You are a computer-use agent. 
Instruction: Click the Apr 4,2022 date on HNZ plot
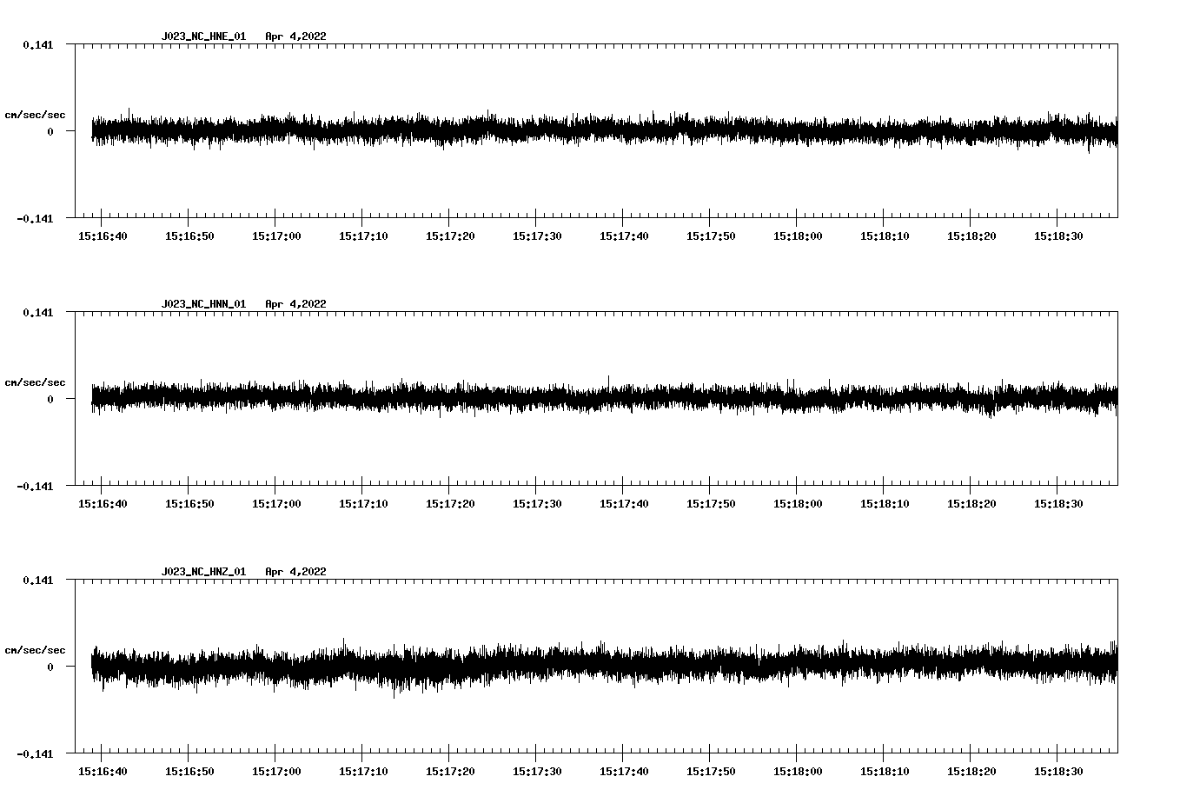click(296, 572)
